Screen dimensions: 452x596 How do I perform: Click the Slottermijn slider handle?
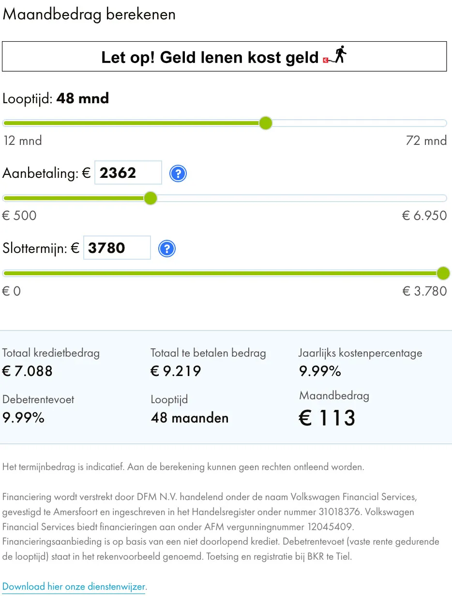pyautogui.click(x=443, y=273)
